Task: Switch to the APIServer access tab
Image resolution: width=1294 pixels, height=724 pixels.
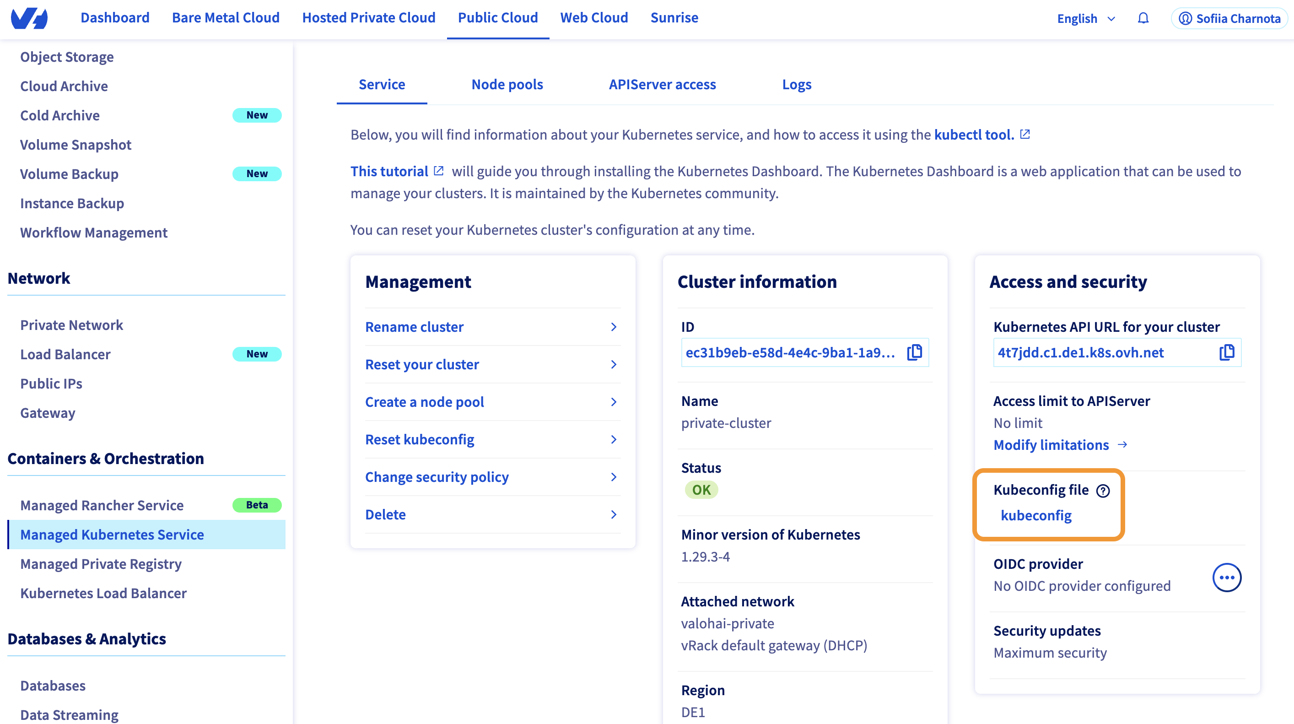Action: pyautogui.click(x=662, y=84)
